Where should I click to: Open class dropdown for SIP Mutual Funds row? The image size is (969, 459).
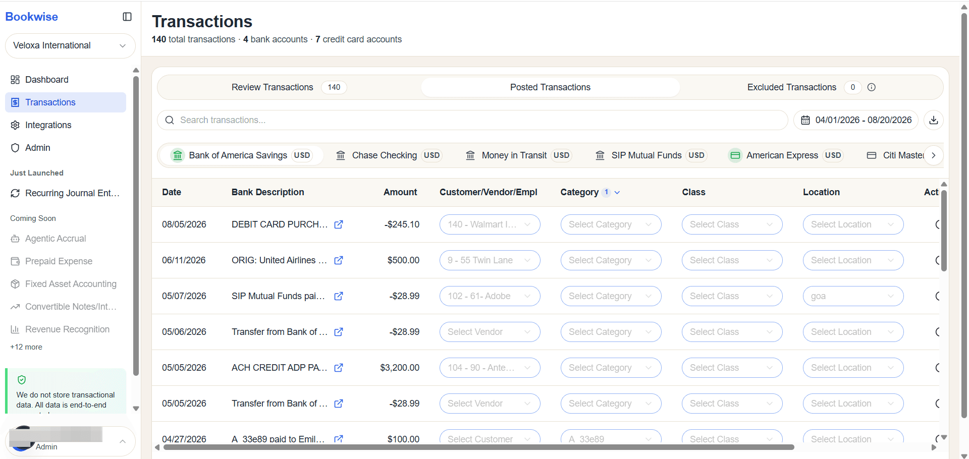click(732, 296)
